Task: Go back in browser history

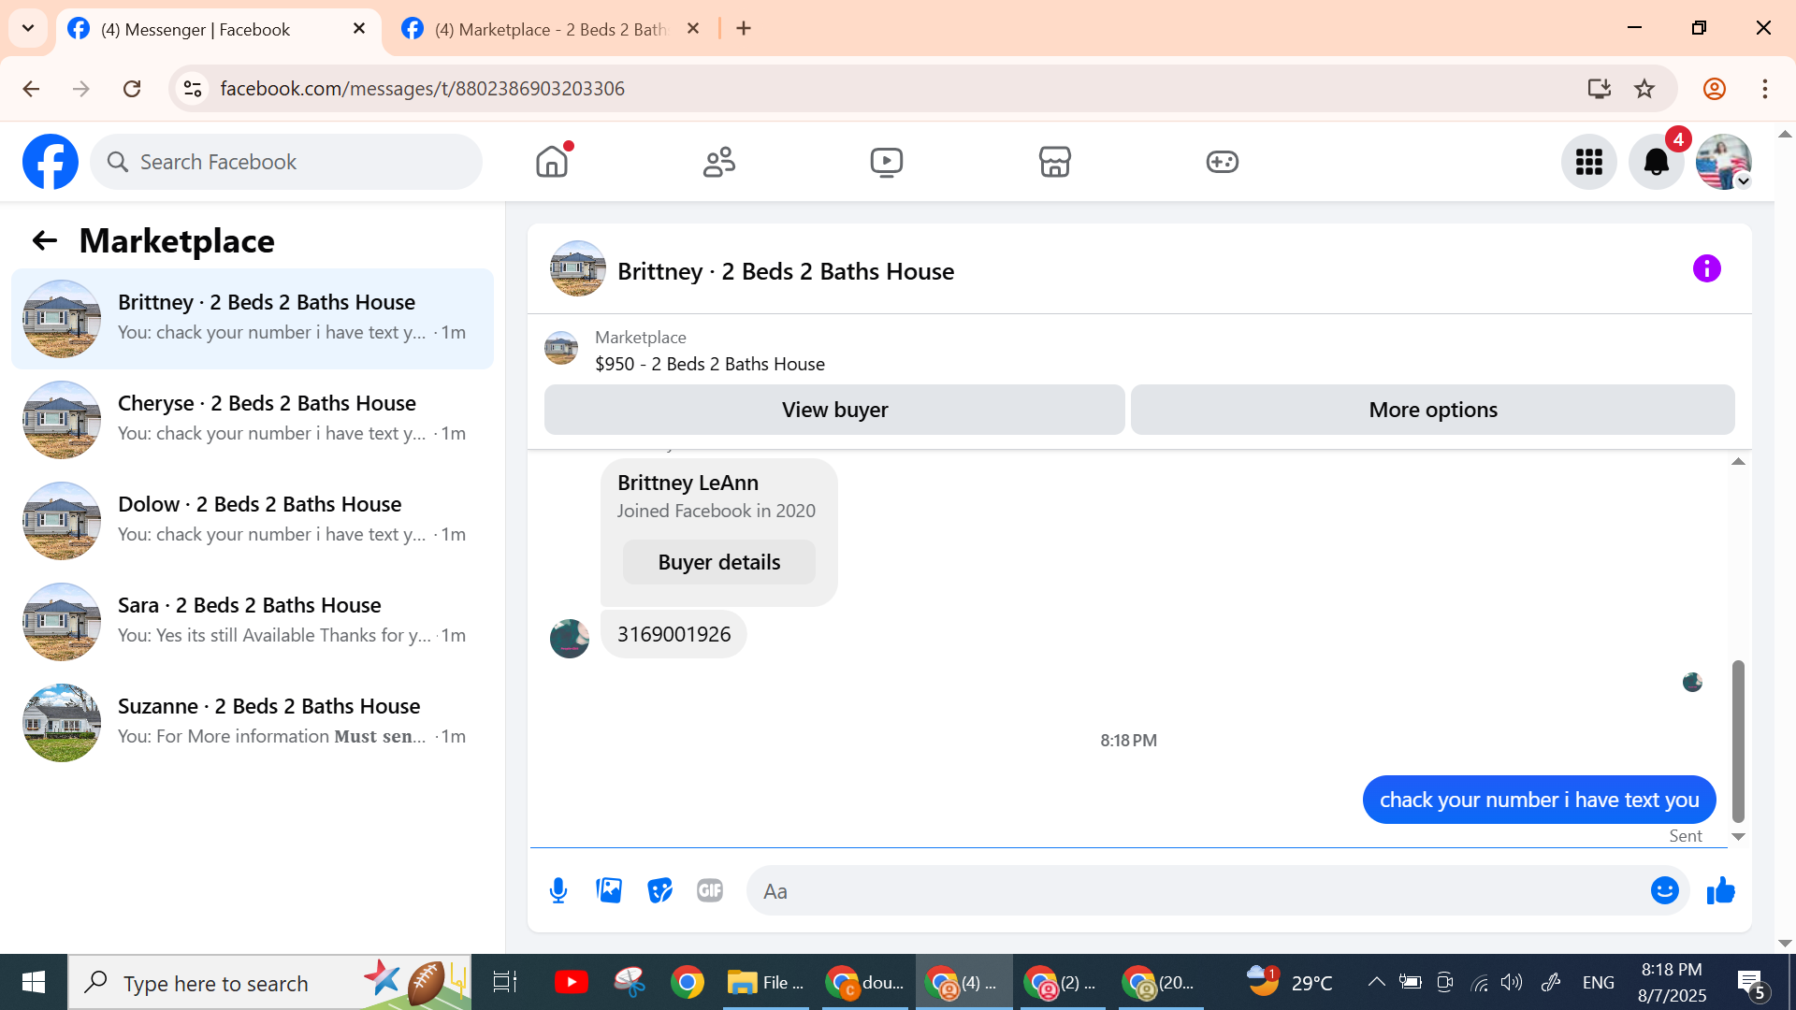Action: [31, 89]
